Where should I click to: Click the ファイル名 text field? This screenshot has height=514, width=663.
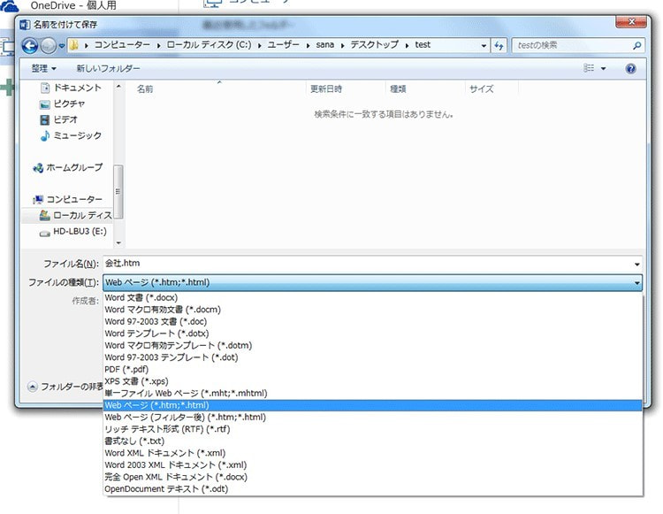[x=354, y=264]
